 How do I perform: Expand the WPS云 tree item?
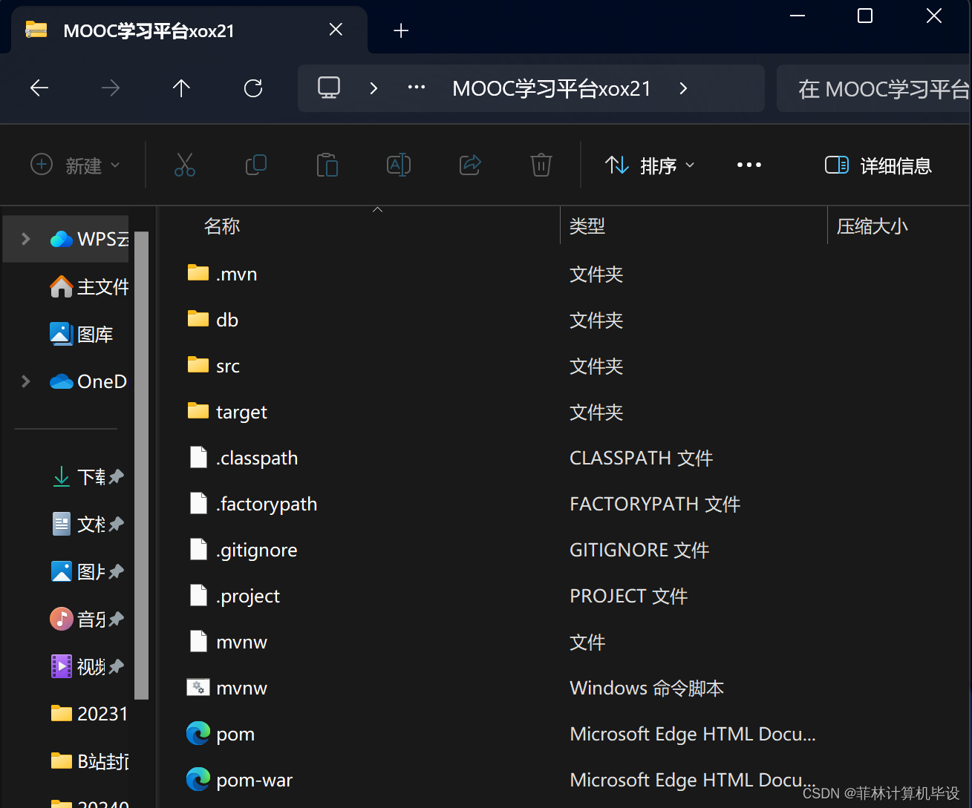tap(25, 239)
